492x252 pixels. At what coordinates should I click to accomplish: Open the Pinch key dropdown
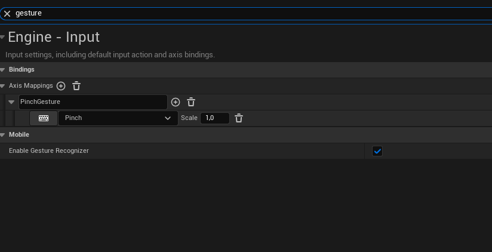(x=118, y=118)
